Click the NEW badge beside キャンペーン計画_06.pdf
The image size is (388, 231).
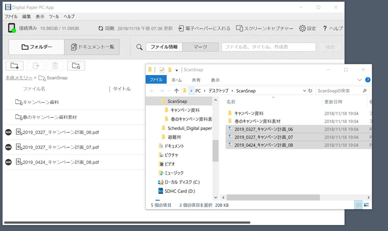(8, 132)
